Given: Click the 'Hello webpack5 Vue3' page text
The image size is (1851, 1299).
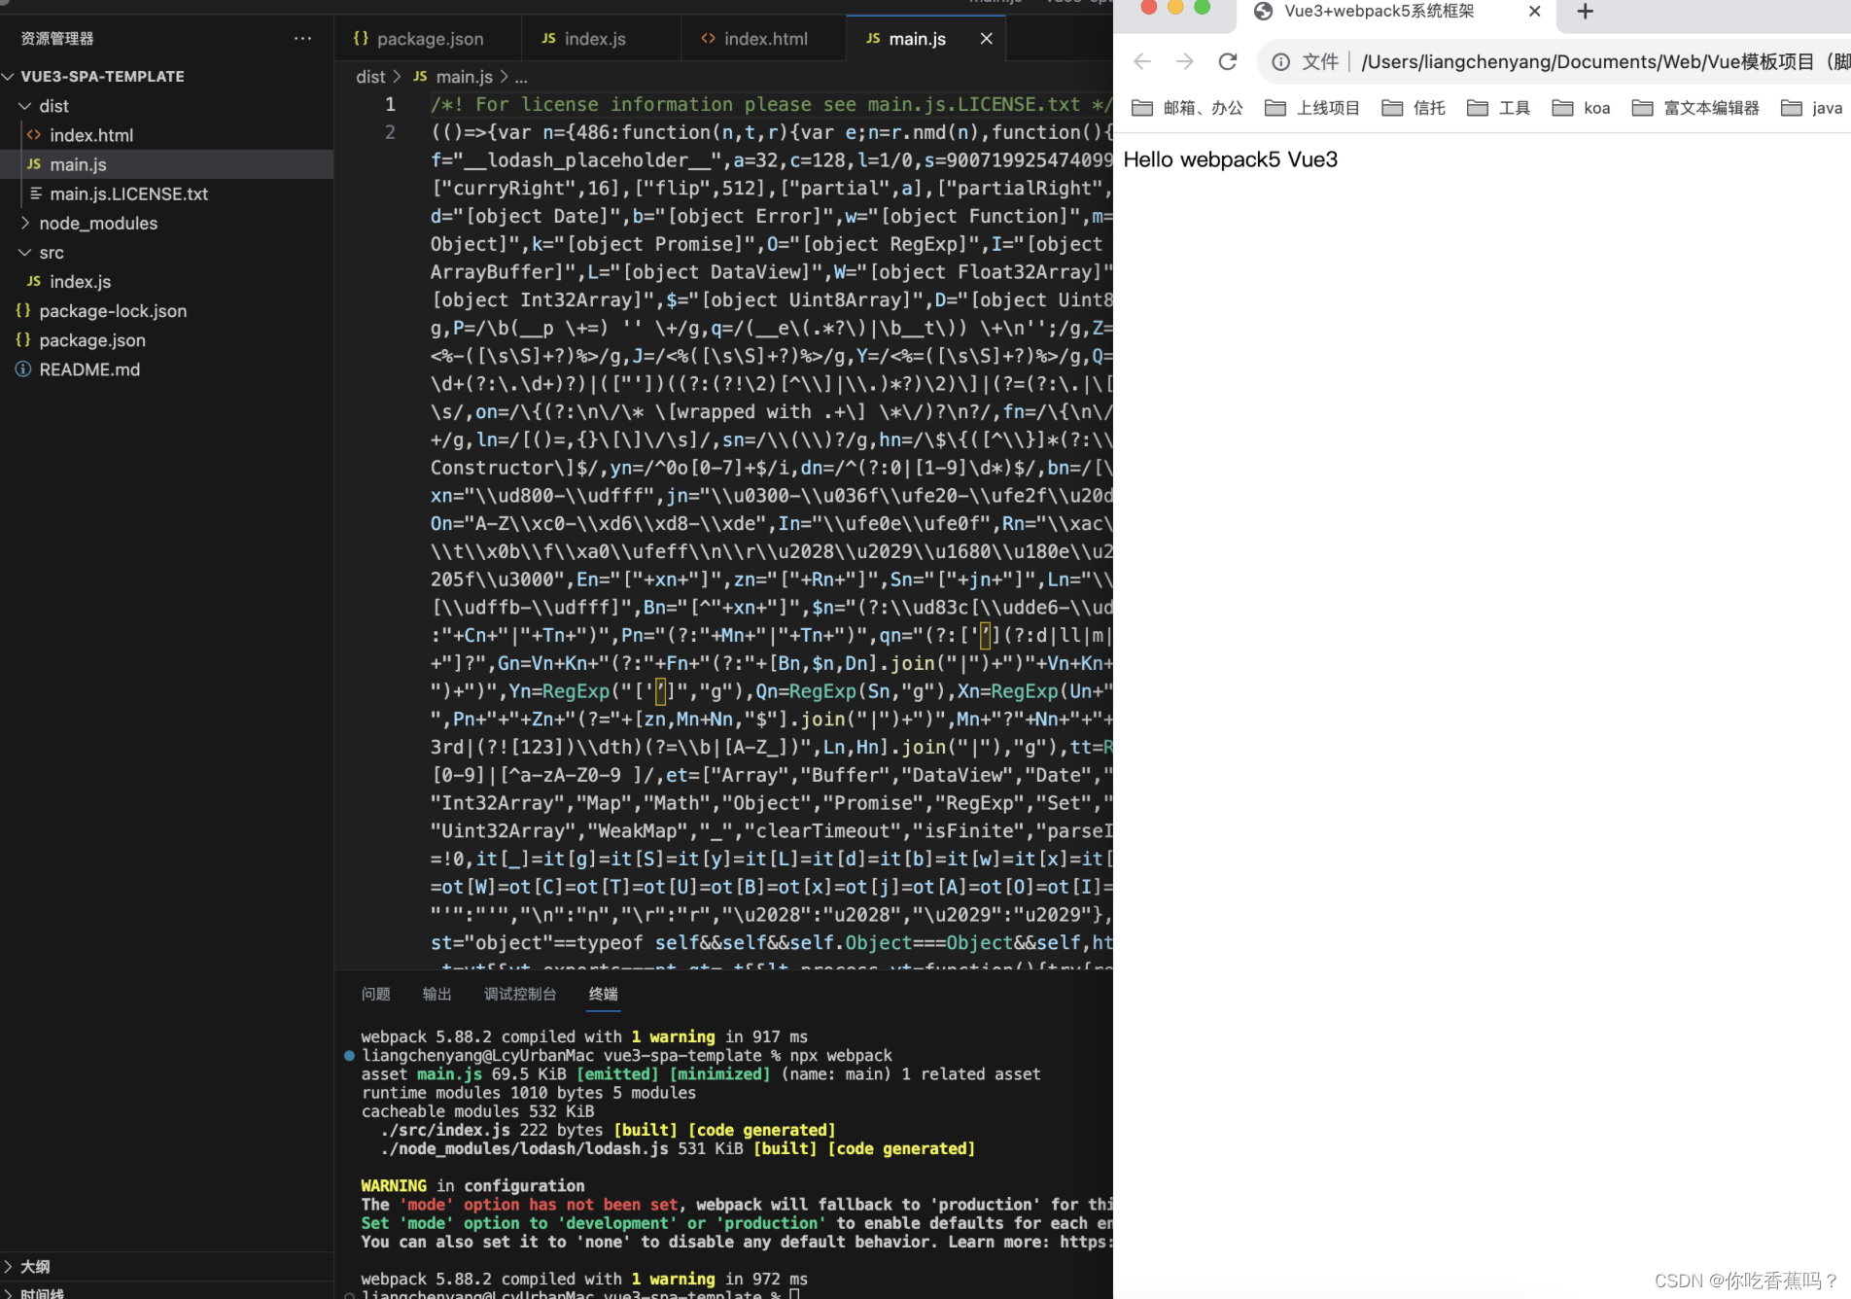Looking at the screenshot, I should pyautogui.click(x=1230, y=159).
